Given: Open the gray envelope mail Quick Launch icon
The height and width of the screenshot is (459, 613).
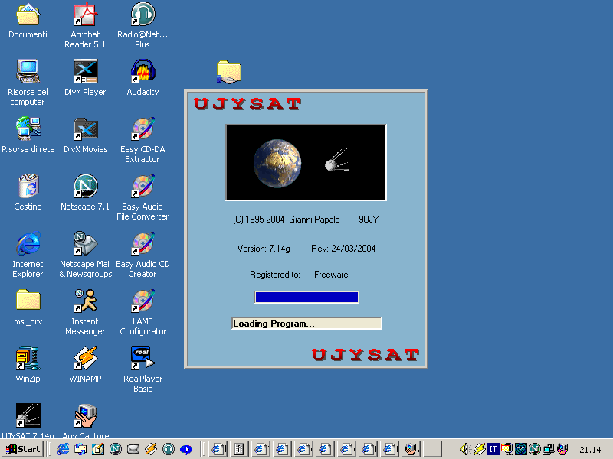Looking at the screenshot, I should 133,449.
